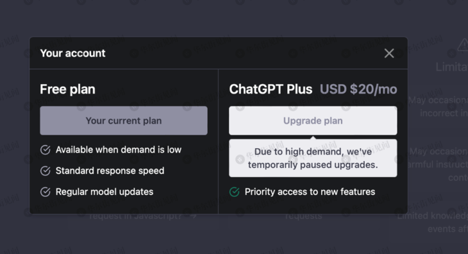Click the ChatGPT Plus heading
Viewport: 468px width, 254px height.
click(271, 89)
